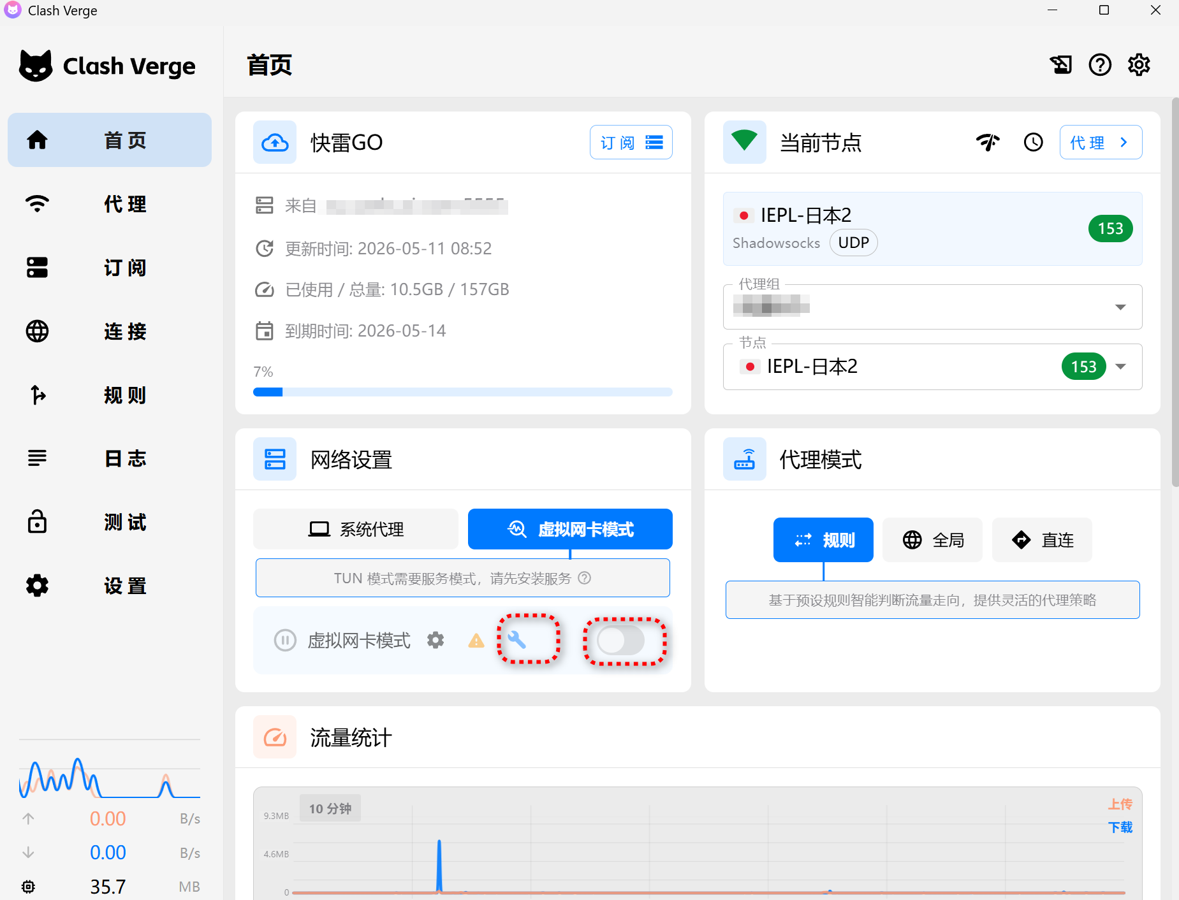Open 设置 settings in sidebar
The image size is (1179, 900).
click(110, 586)
